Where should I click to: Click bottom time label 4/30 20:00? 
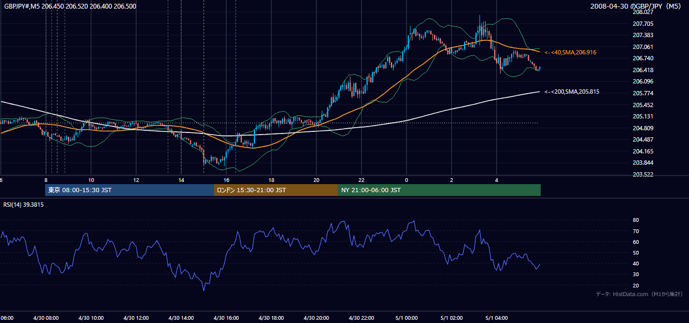[316, 318]
